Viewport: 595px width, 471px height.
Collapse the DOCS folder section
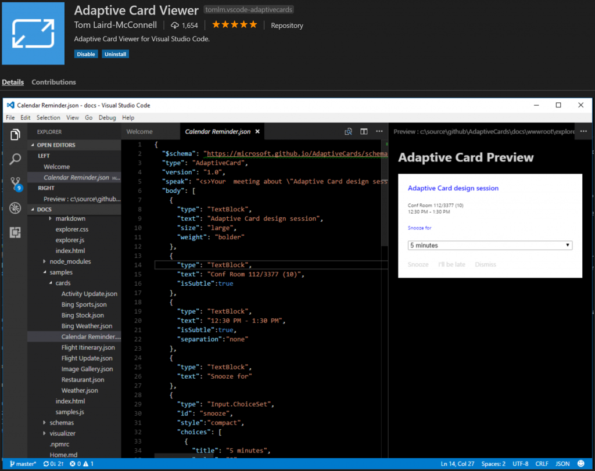74,209
